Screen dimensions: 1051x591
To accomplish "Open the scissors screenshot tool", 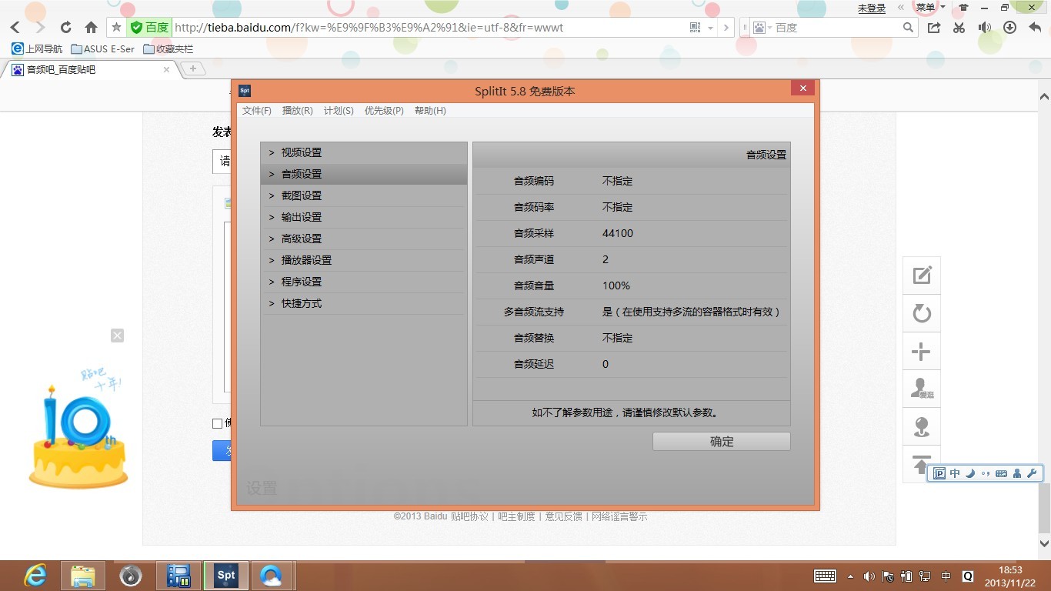I will click(x=959, y=28).
